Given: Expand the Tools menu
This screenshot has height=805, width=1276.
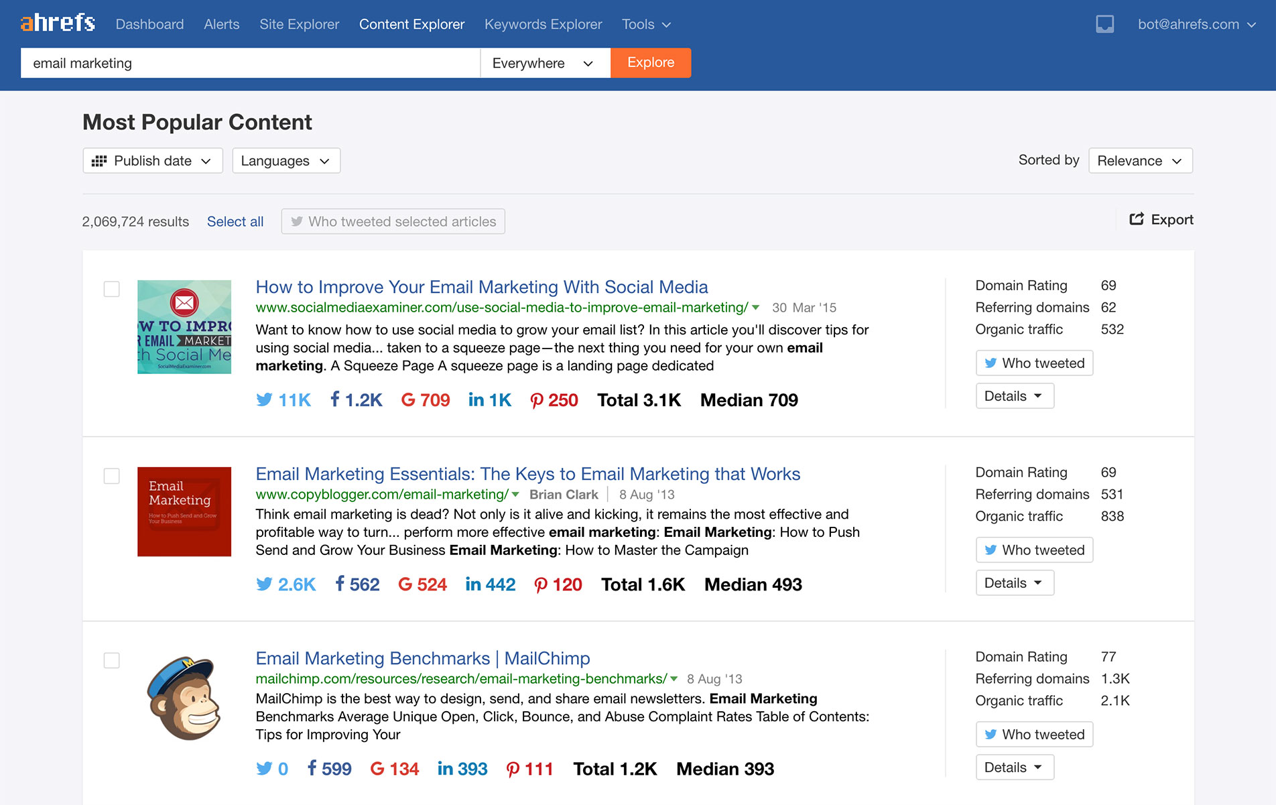Looking at the screenshot, I should click(646, 24).
